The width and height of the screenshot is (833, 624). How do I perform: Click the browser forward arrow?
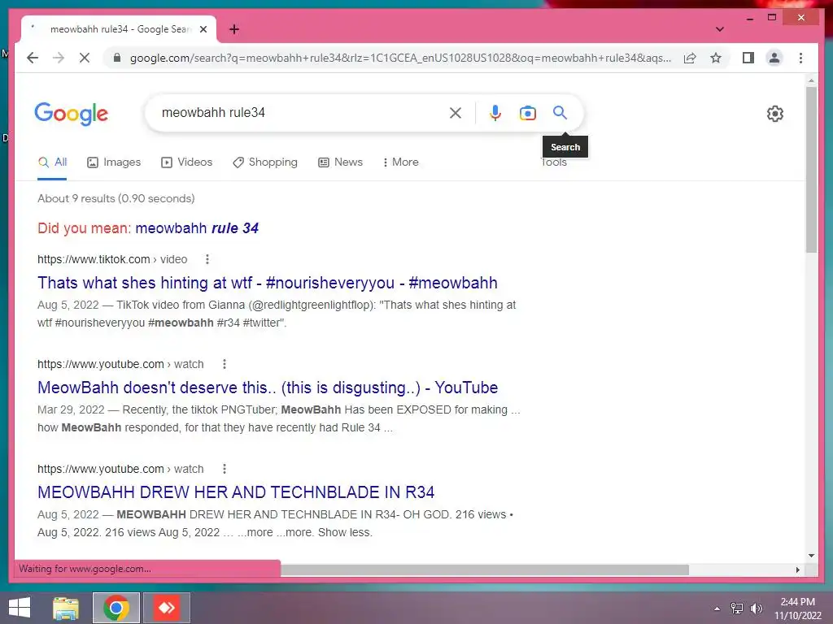(59, 58)
